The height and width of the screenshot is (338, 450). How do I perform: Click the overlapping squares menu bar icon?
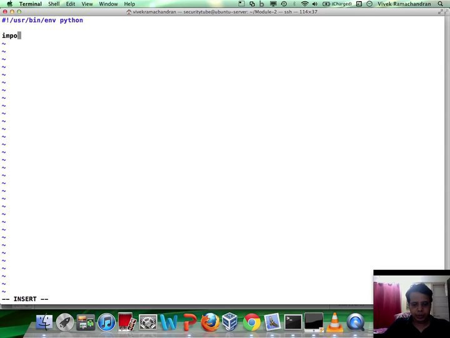click(252, 4)
